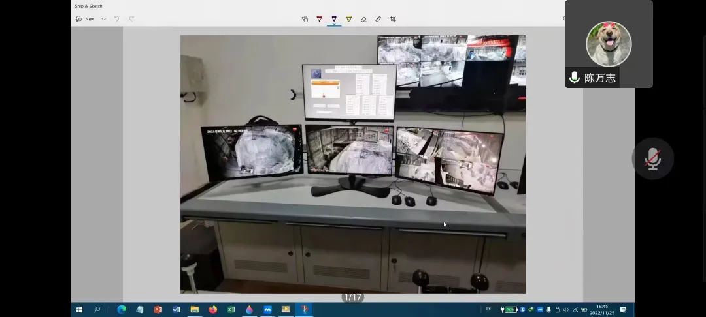Click 陈万志's dog avatar thumbnail

pyautogui.click(x=609, y=44)
